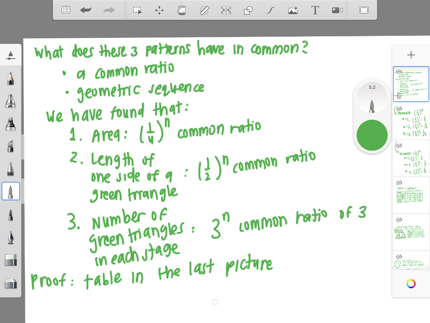This screenshot has width=430, height=323.
Task: Show the hidden (1/2)^n formula layer
Action: 399,145
